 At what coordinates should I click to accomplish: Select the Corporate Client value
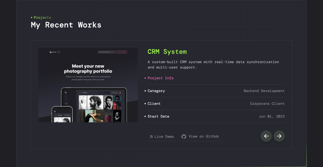point(267,104)
